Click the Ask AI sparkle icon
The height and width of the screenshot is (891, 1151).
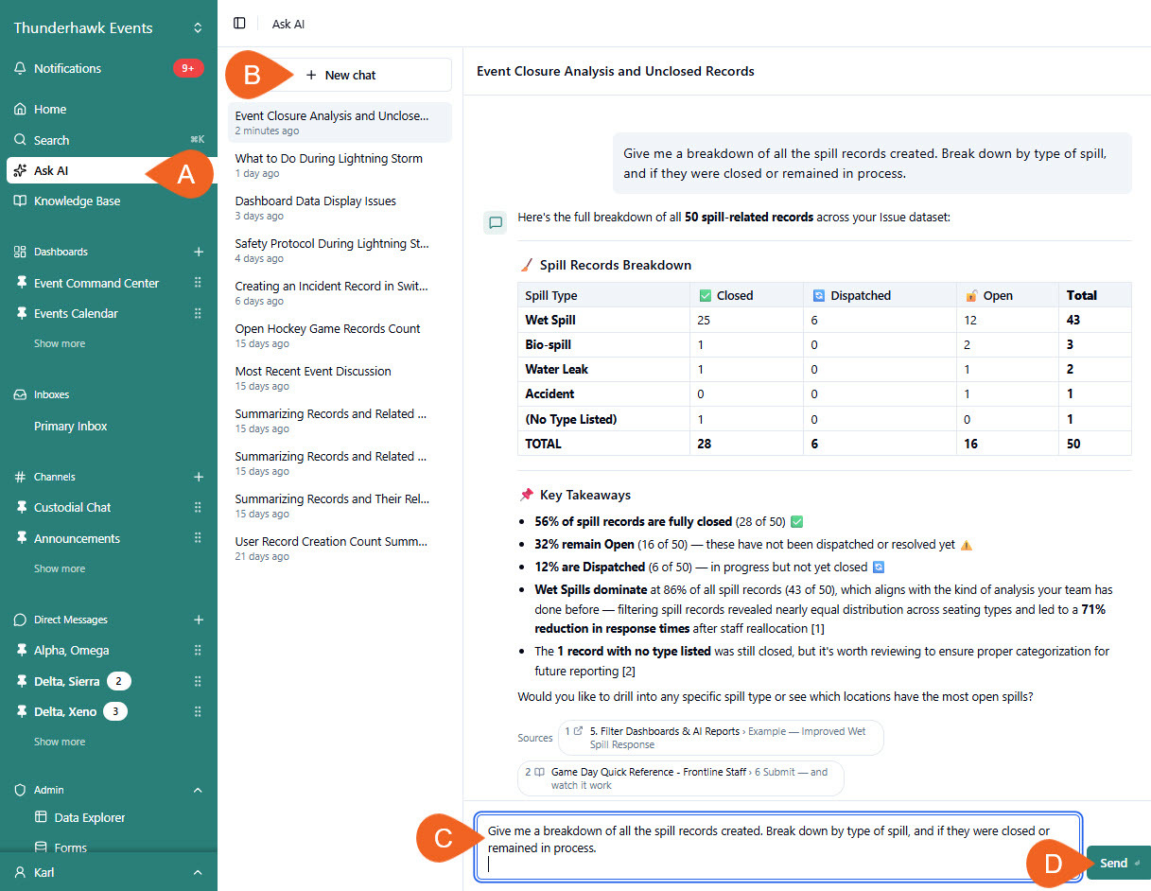20,170
